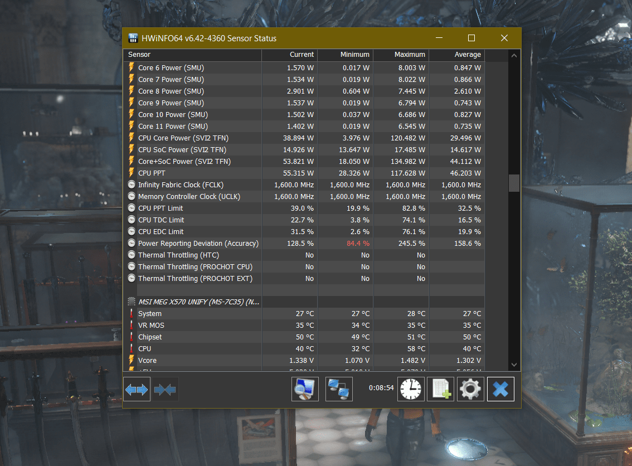
Task: Select Thermal Throttling (PROCHOT EXT) row
Action: point(304,278)
